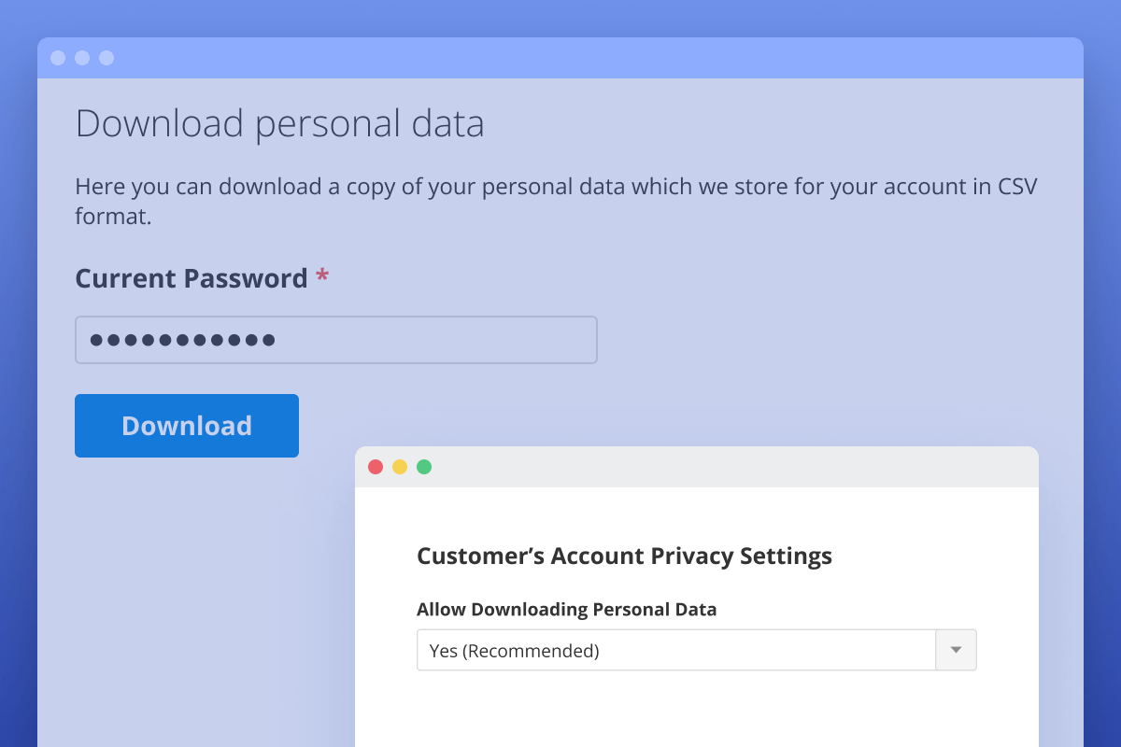Click the blue Download button
1121x747 pixels.
click(x=187, y=426)
